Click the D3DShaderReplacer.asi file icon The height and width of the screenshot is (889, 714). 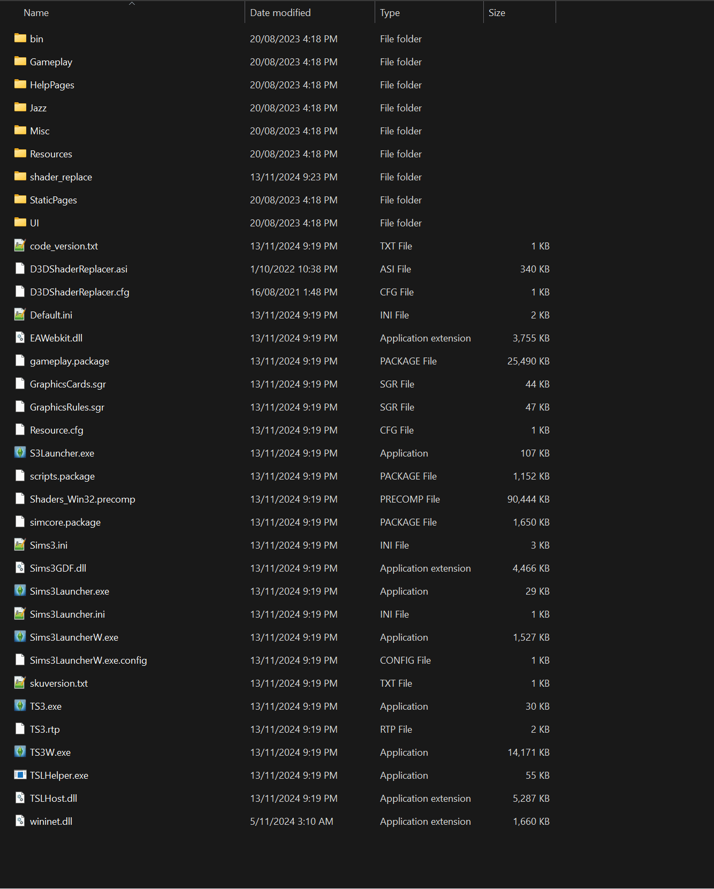(x=20, y=269)
